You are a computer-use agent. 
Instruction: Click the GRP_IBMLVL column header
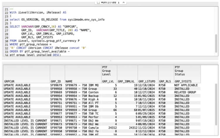[x=127, y=81]
